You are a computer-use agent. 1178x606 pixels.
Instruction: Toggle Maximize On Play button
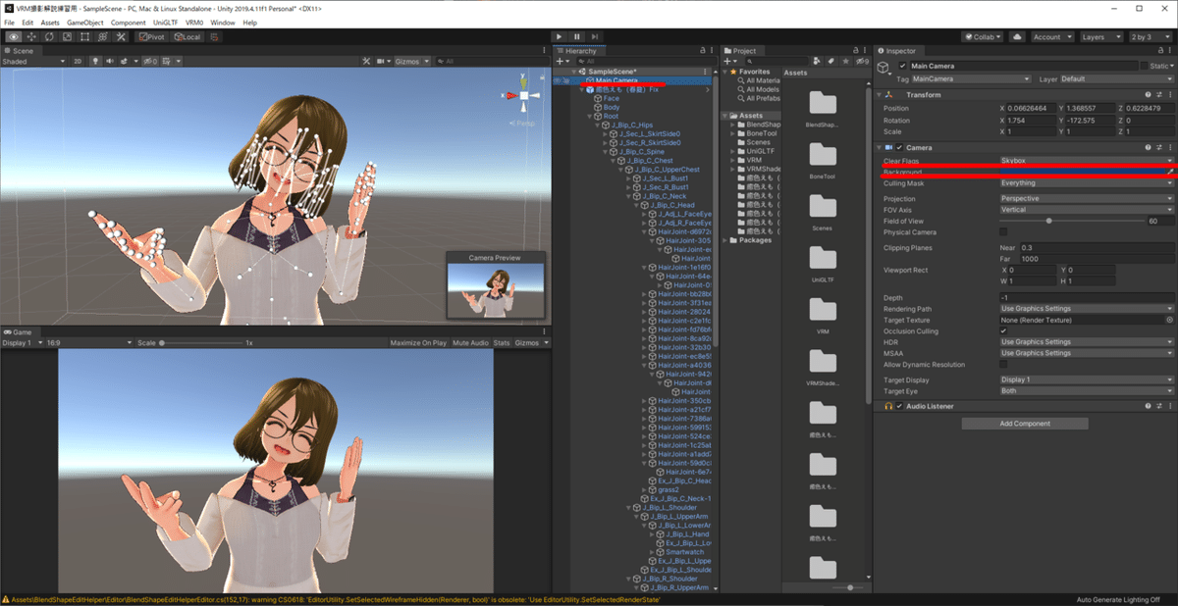pyautogui.click(x=418, y=343)
